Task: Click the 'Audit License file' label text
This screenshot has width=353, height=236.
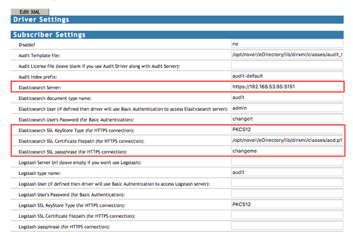Action: pos(99,66)
